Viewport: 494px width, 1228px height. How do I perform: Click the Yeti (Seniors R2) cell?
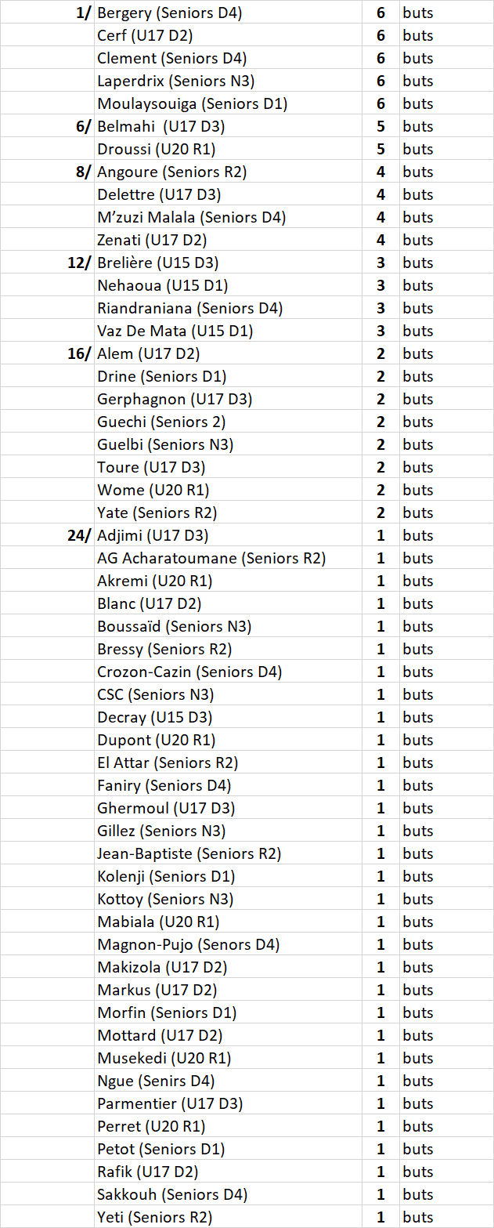click(x=229, y=1217)
